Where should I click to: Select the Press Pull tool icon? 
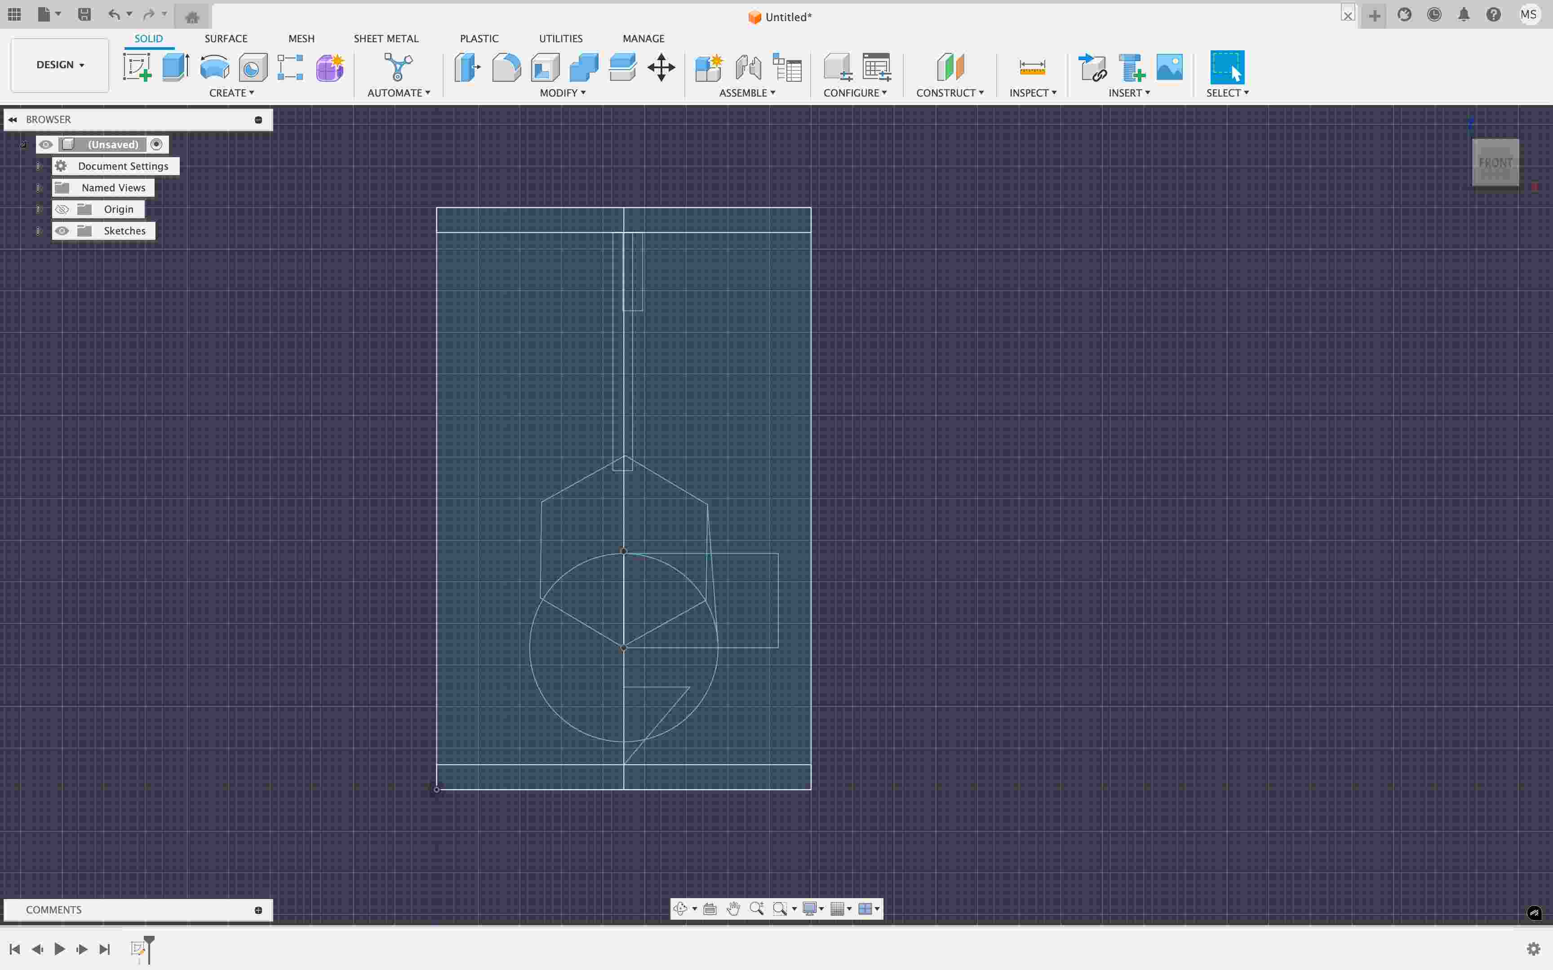click(x=467, y=67)
